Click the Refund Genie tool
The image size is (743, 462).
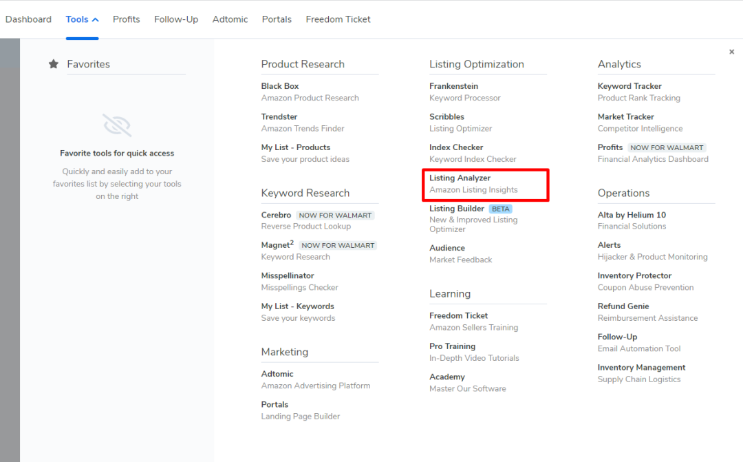pyautogui.click(x=623, y=306)
